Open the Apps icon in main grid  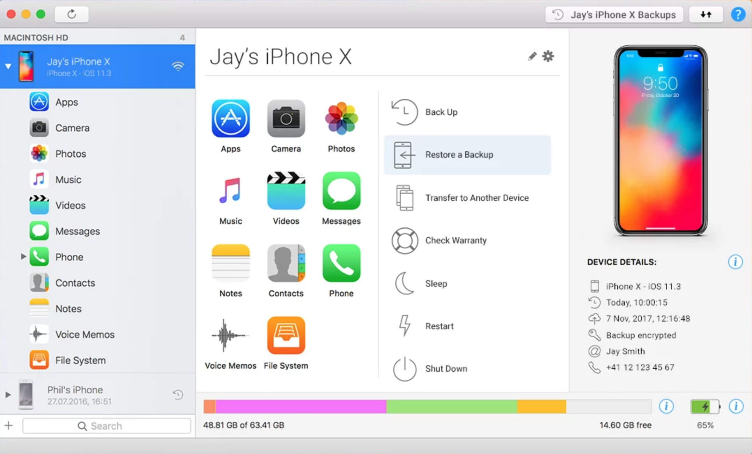point(230,119)
